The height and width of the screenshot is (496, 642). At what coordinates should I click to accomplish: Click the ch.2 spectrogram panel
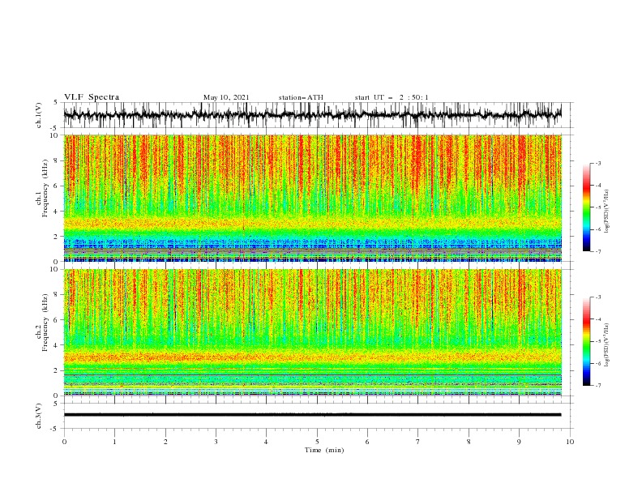(312, 332)
